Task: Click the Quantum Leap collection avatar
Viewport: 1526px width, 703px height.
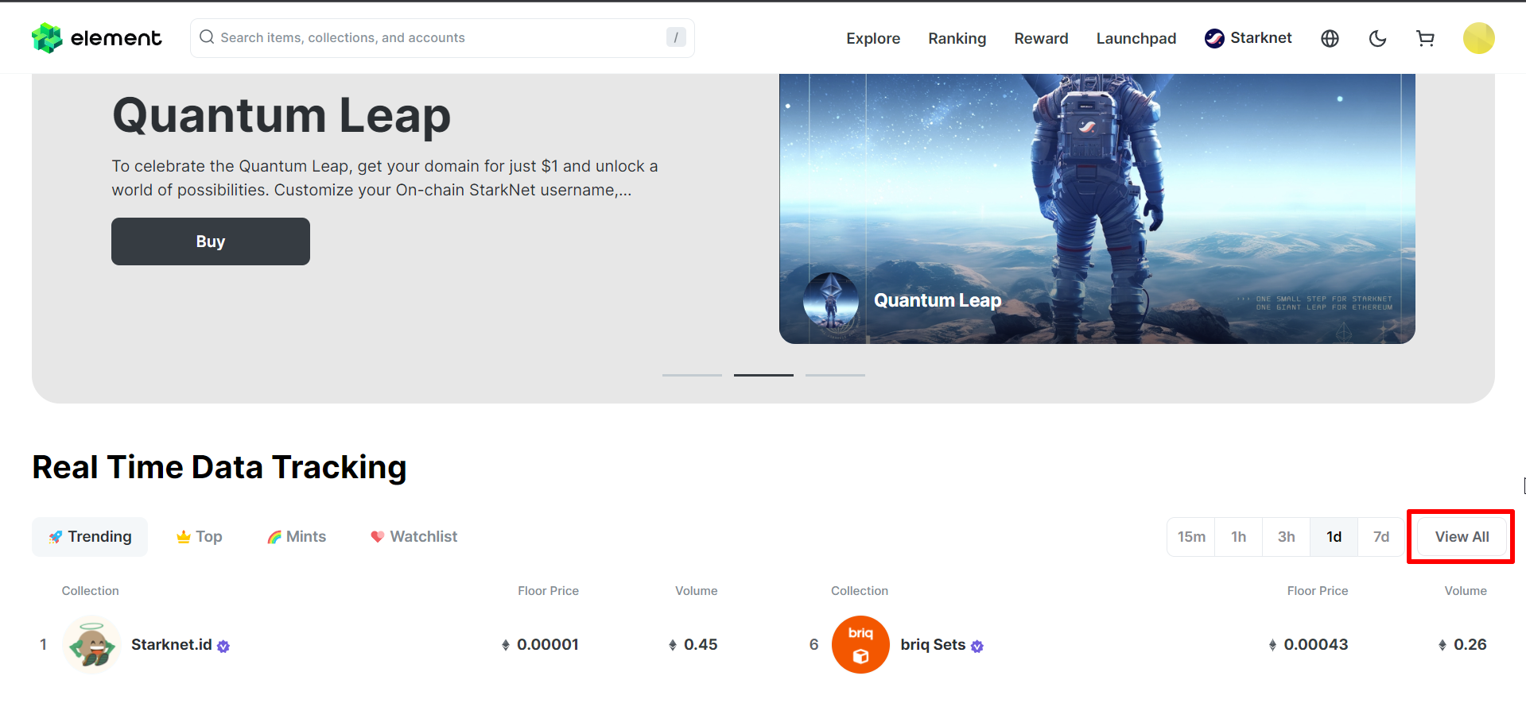Action: tap(831, 301)
